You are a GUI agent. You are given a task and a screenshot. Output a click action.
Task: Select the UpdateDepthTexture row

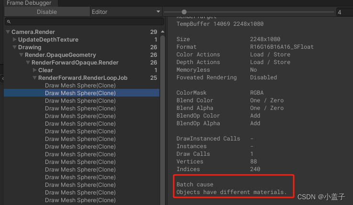pyautogui.click(x=81, y=40)
